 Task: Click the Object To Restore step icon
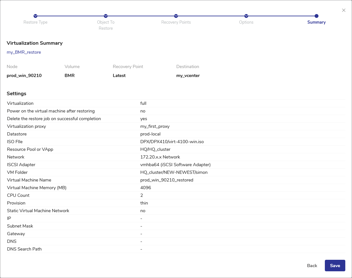click(106, 16)
